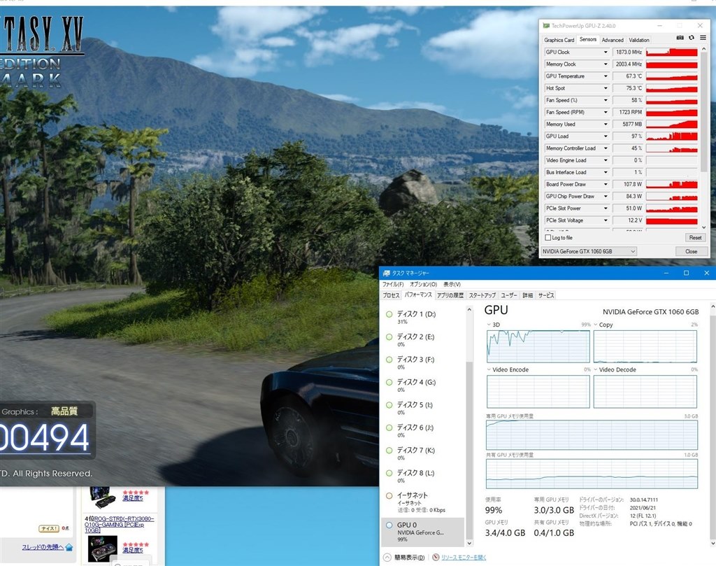716x566 pixels.
Task: Open the Board Power Draw sensor dropdown
Action: [606, 185]
